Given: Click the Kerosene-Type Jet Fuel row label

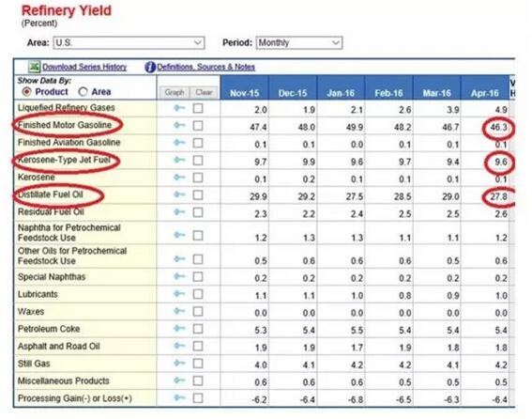Looking at the screenshot, I should pyautogui.click(x=64, y=160).
